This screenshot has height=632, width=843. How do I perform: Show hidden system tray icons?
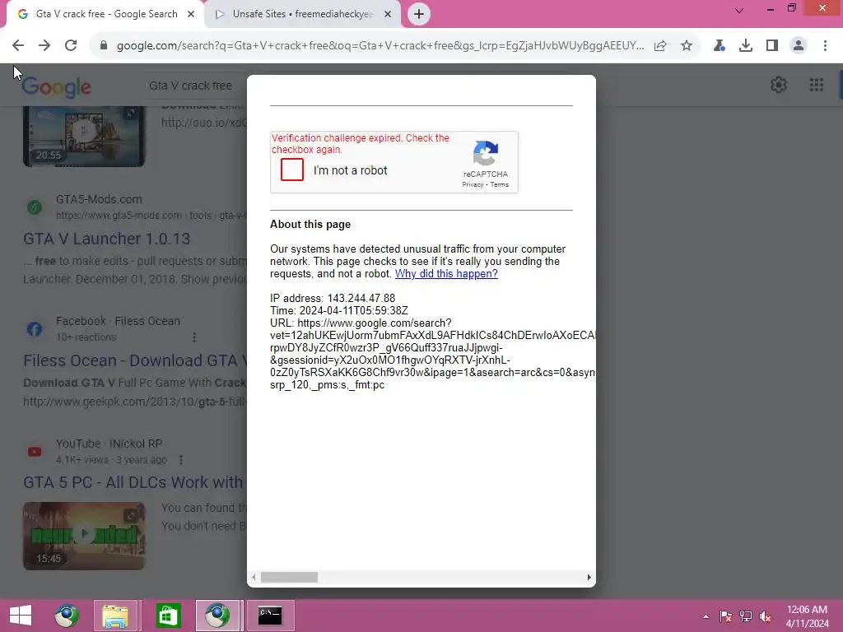click(706, 616)
